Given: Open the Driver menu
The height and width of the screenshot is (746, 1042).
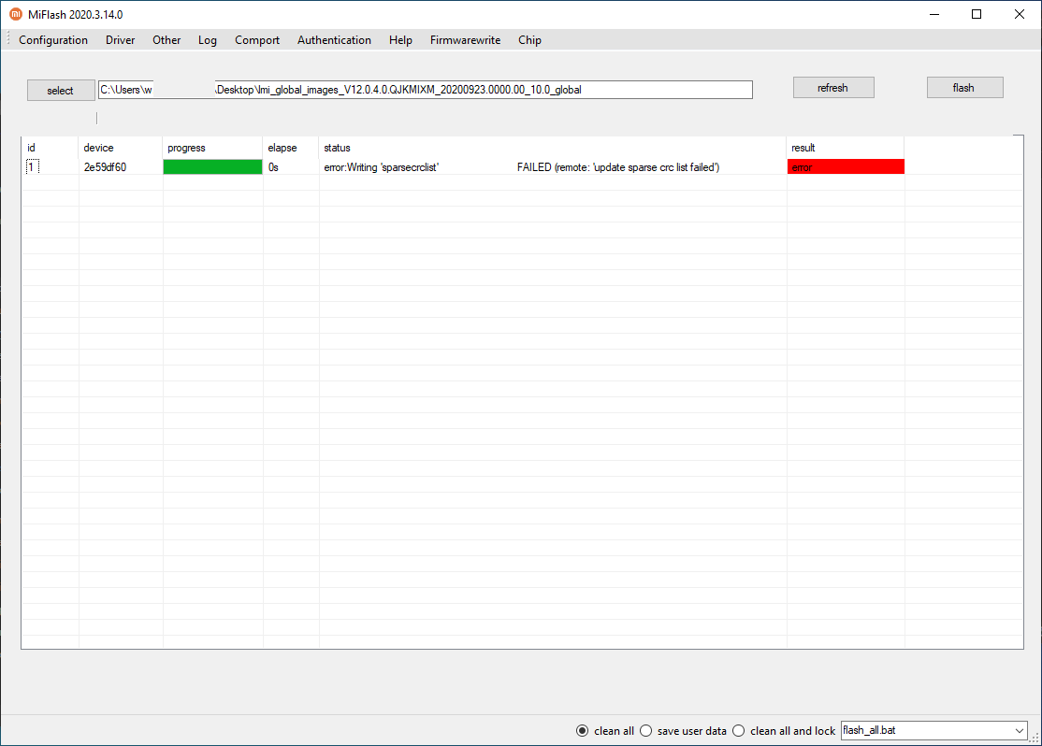Looking at the screenshot, I should [121, 40].
